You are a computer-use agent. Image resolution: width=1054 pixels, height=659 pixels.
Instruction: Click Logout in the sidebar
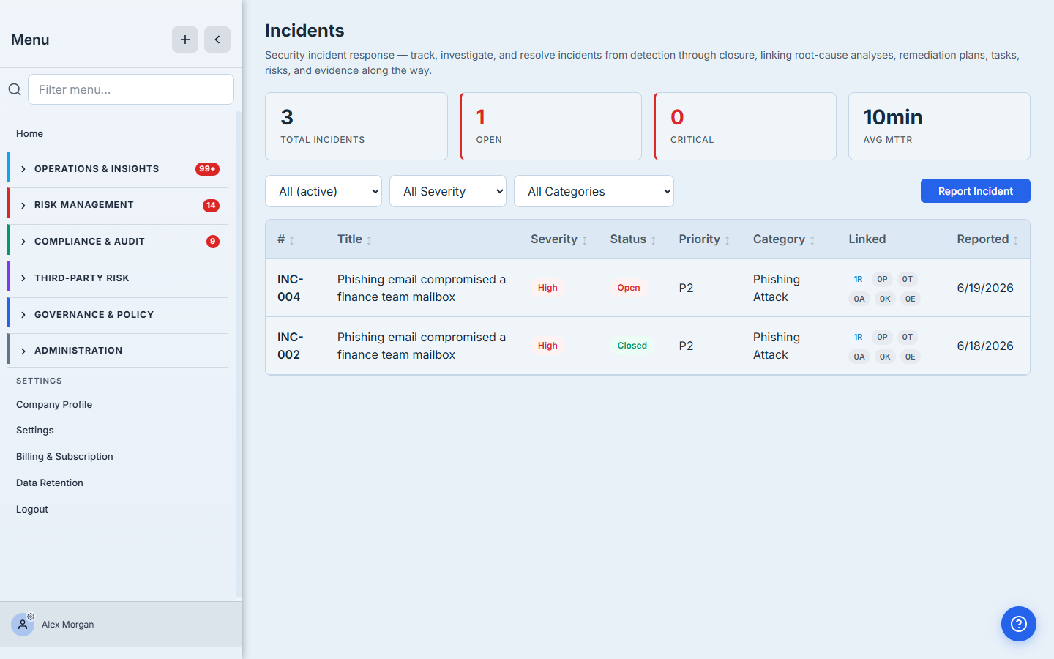pos(32,509)
